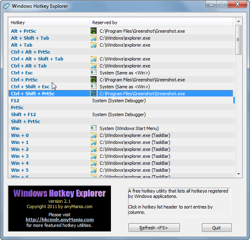
Task: Select the Shift + F12 hotkey
Action: tap(23, 114)
